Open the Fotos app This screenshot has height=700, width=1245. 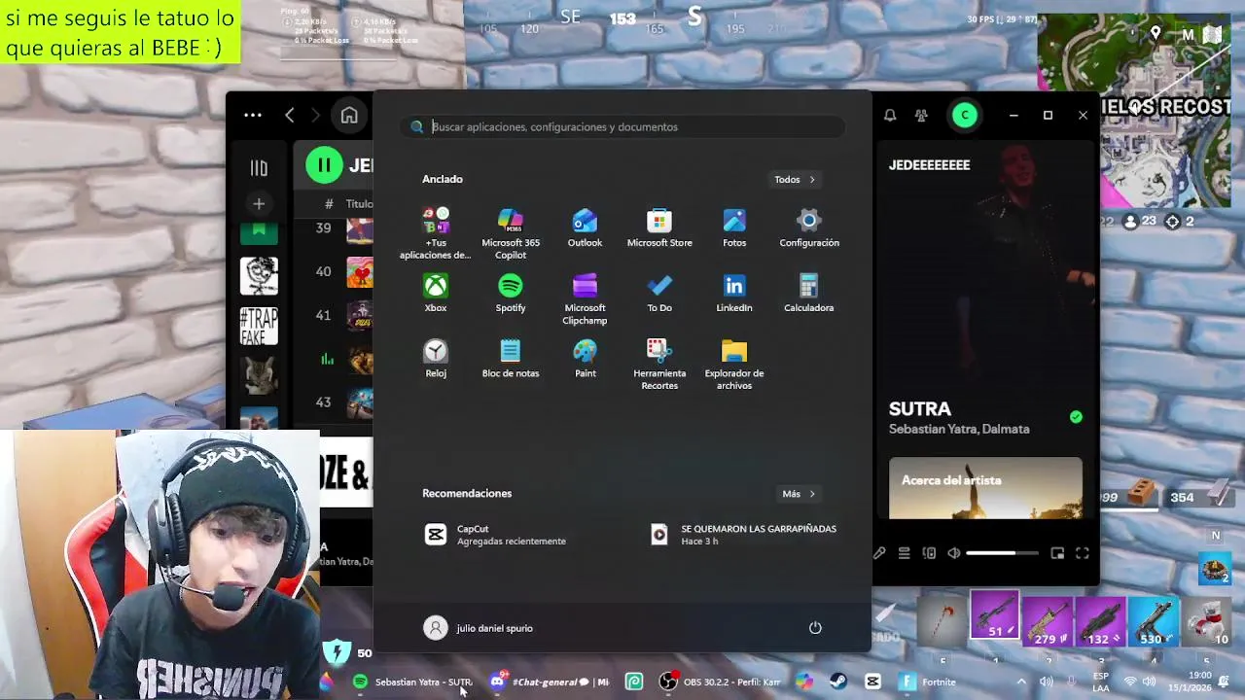734,228
